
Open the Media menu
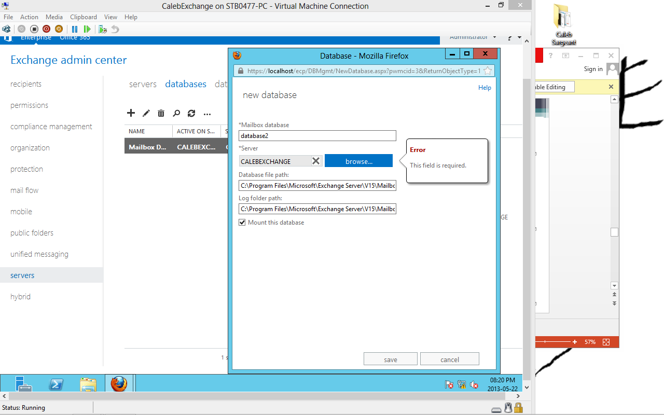click(x=54, y=17)
